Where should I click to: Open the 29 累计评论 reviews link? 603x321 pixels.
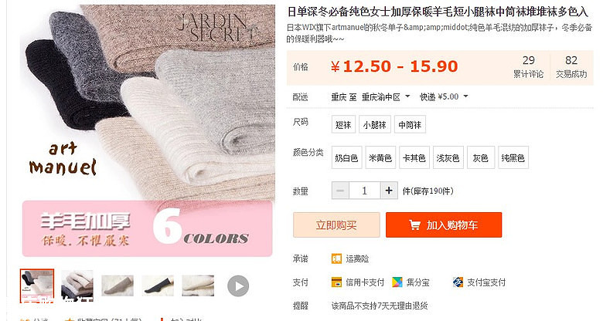528,67
